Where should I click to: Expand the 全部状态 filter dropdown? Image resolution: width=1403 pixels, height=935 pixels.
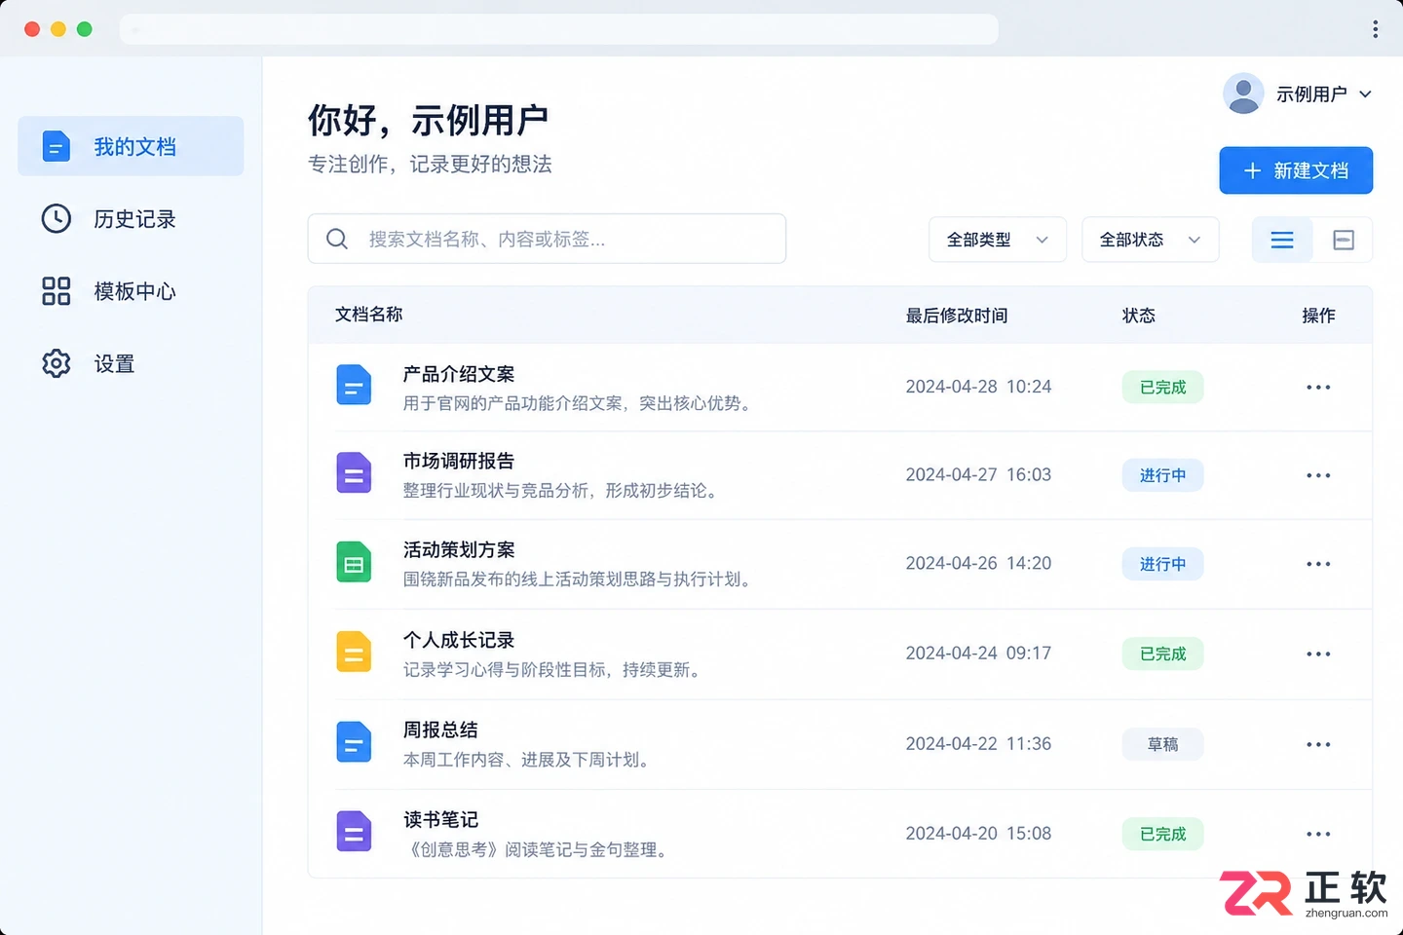click(x=1151, y=240)
